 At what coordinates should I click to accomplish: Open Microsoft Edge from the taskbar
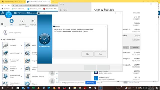(49, 88)
